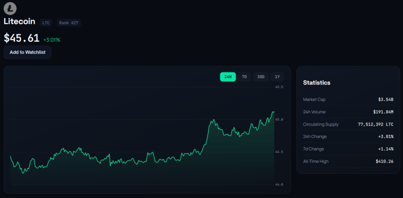Click the Market Cap label
This screenshot has width=403, height=198.
pyautogui.click(x=314, y=99)
